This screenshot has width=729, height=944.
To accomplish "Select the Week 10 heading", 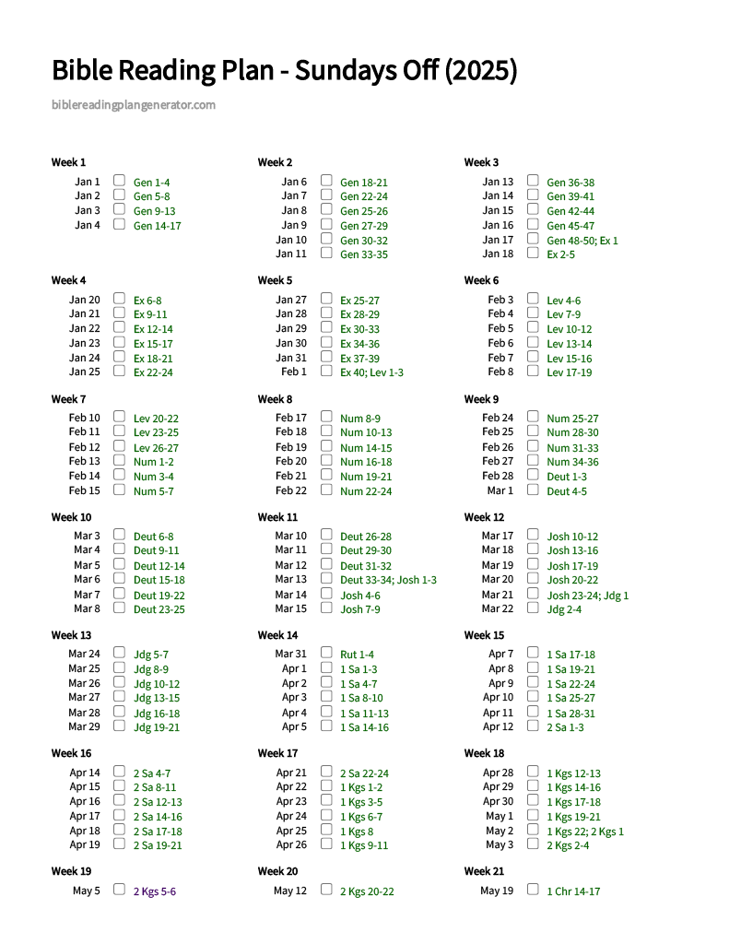I will click(x=72, y=517).
